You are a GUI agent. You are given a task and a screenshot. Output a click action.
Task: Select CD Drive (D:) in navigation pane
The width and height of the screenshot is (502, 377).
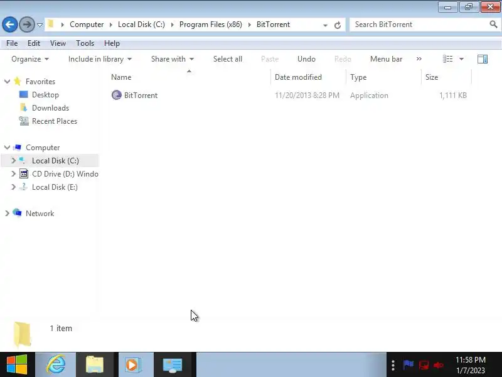(x=65, y=174)
